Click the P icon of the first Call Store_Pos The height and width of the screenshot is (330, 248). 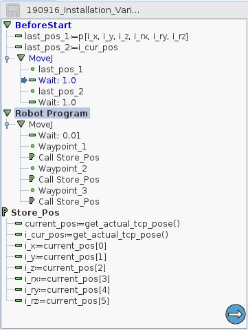pyautogui.click(x=32, y=157)
